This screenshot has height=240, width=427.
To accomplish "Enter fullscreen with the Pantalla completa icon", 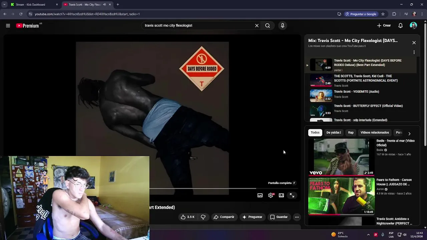I will pyautogui.click(x=292, y=195).
